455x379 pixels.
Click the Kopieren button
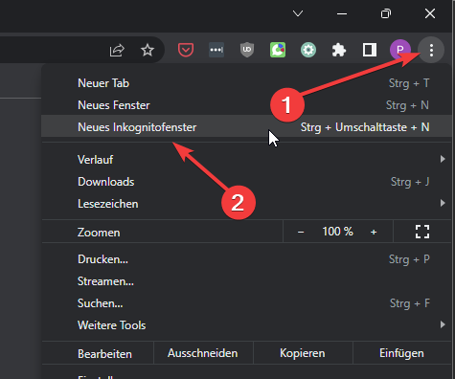pos(303,353)
